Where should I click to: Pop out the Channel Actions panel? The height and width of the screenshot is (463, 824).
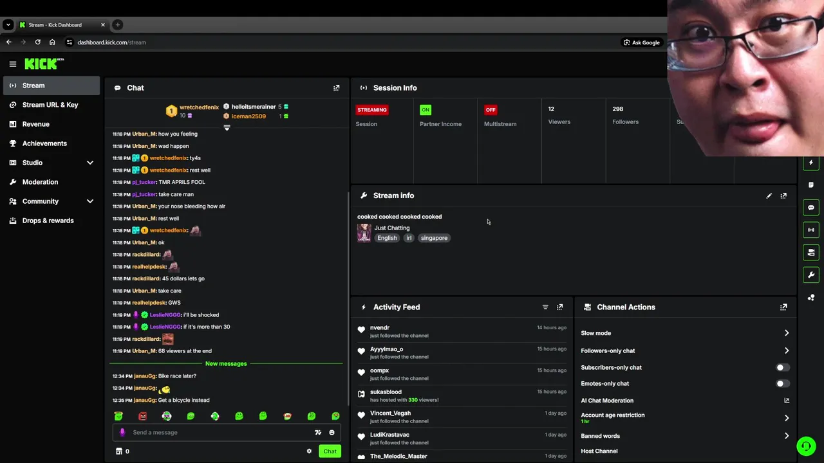[x=783, y=307]
